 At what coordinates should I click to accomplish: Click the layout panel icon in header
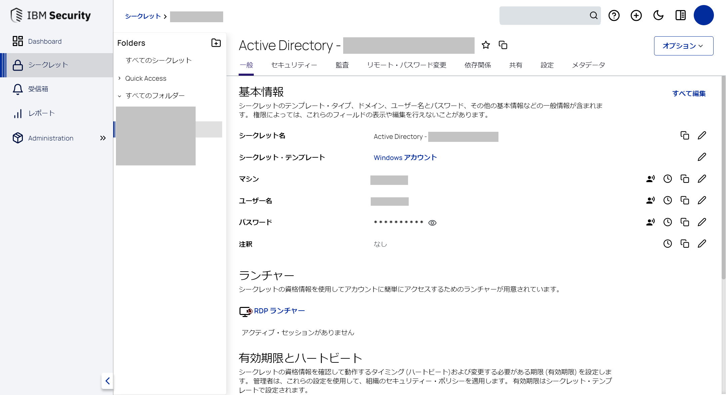point(681,15)
